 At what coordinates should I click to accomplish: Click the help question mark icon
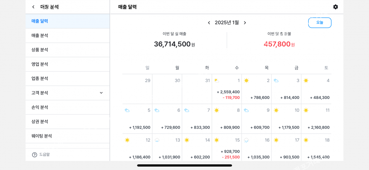pos(35,155)
